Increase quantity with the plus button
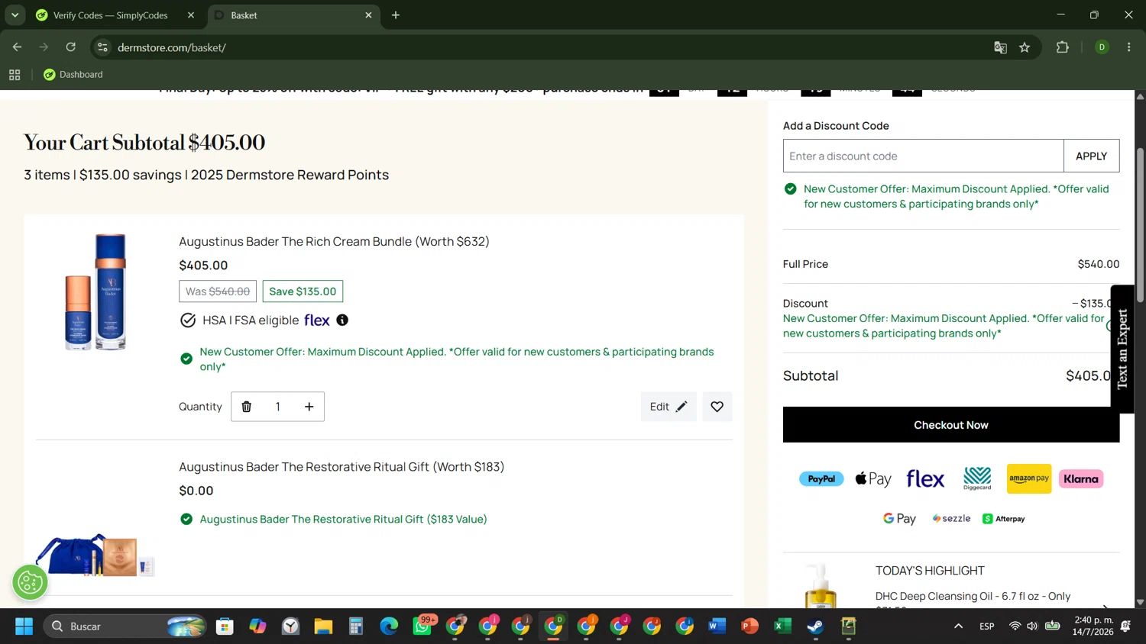This screenshot has width=1146, height=644. pos(309,407)
